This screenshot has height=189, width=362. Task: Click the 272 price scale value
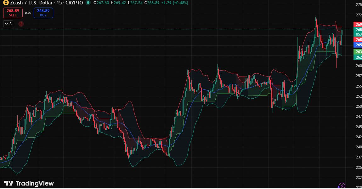359,15
